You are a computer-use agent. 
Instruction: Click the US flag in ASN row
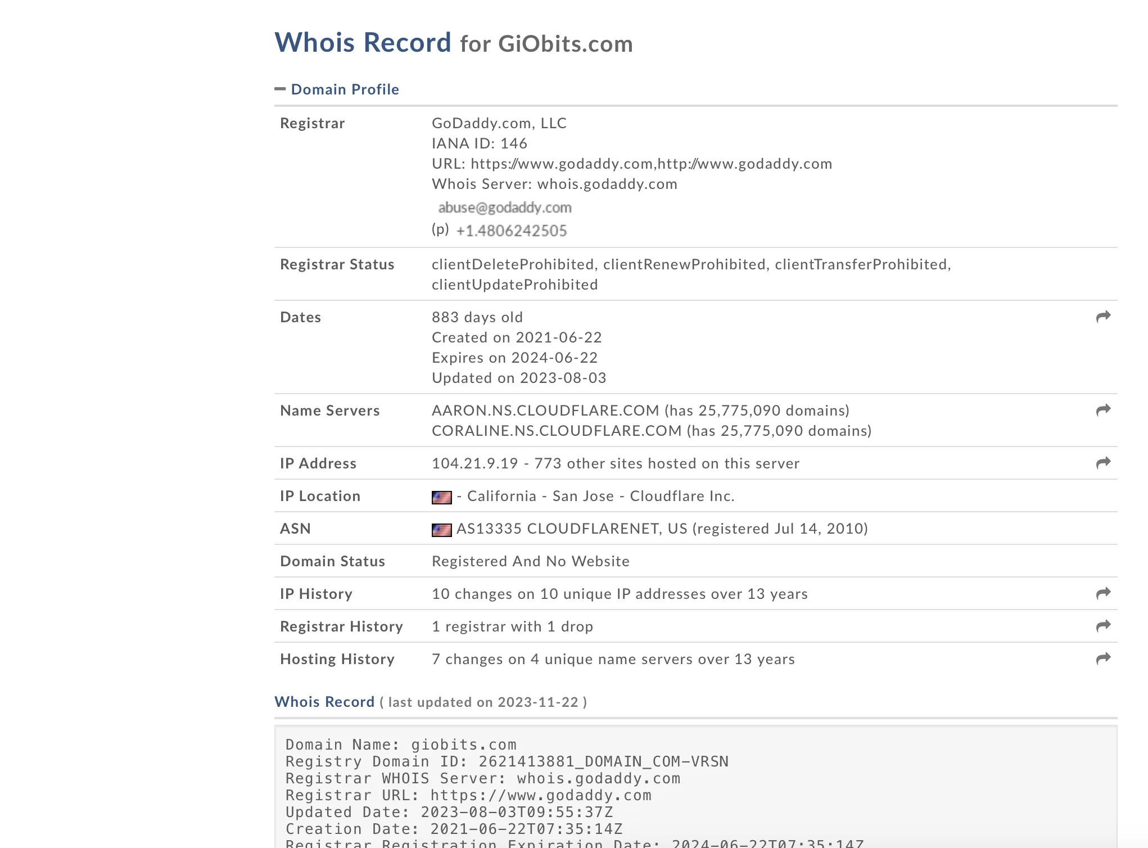click(441, 530)
